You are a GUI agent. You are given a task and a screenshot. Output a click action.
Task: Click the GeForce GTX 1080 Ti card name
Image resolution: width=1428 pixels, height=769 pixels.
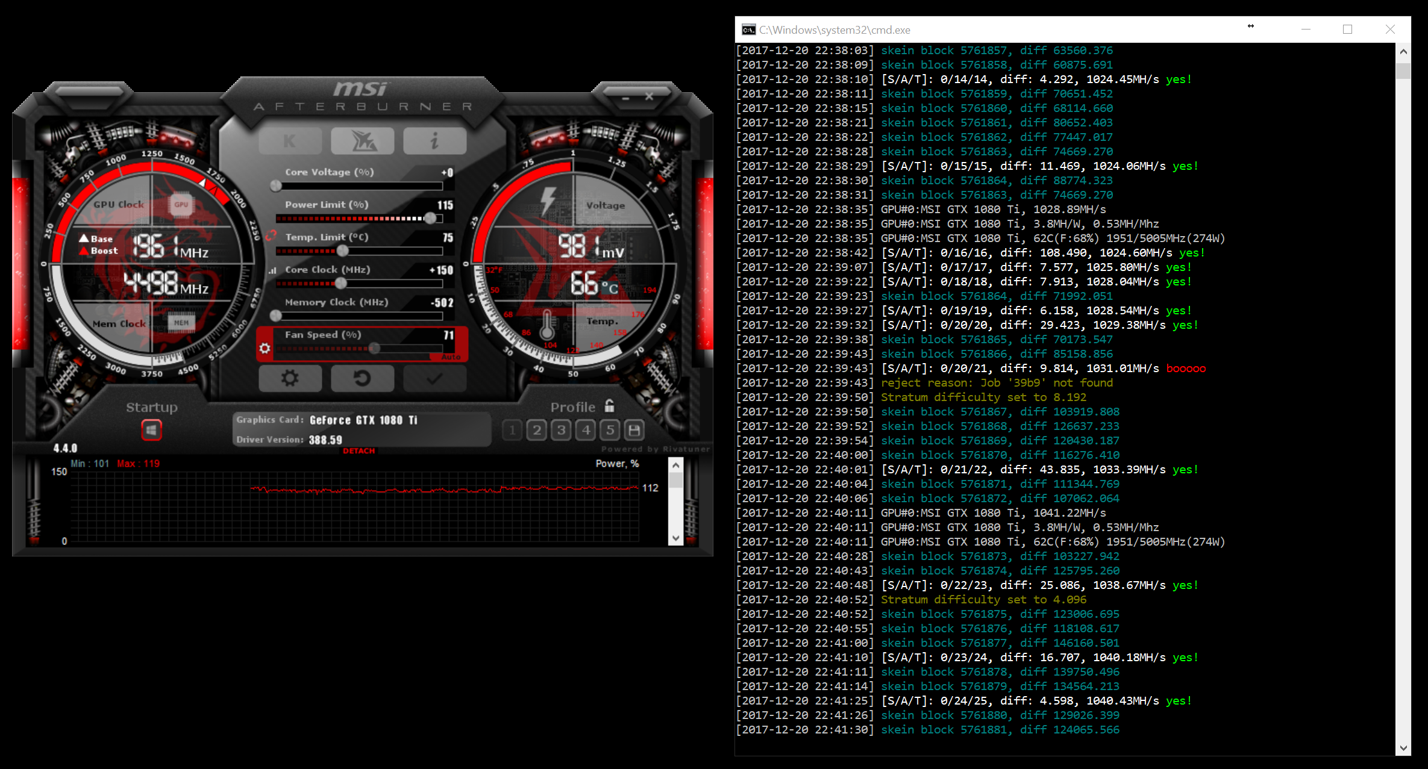click(x=363, y=420)
